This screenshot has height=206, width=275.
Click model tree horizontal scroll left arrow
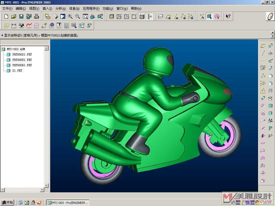click(2, 190)
